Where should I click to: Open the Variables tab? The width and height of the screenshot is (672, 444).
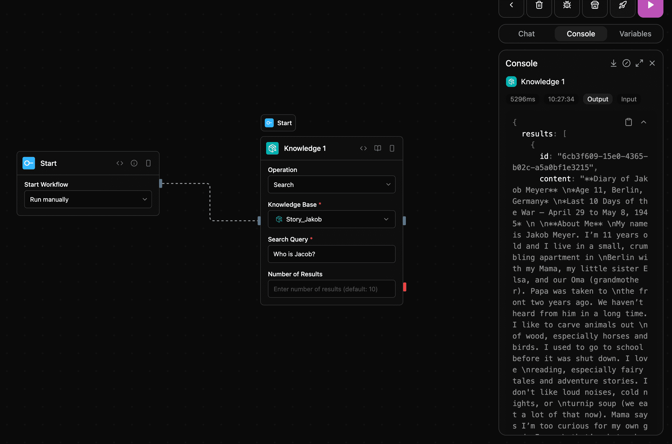point(635,34)
